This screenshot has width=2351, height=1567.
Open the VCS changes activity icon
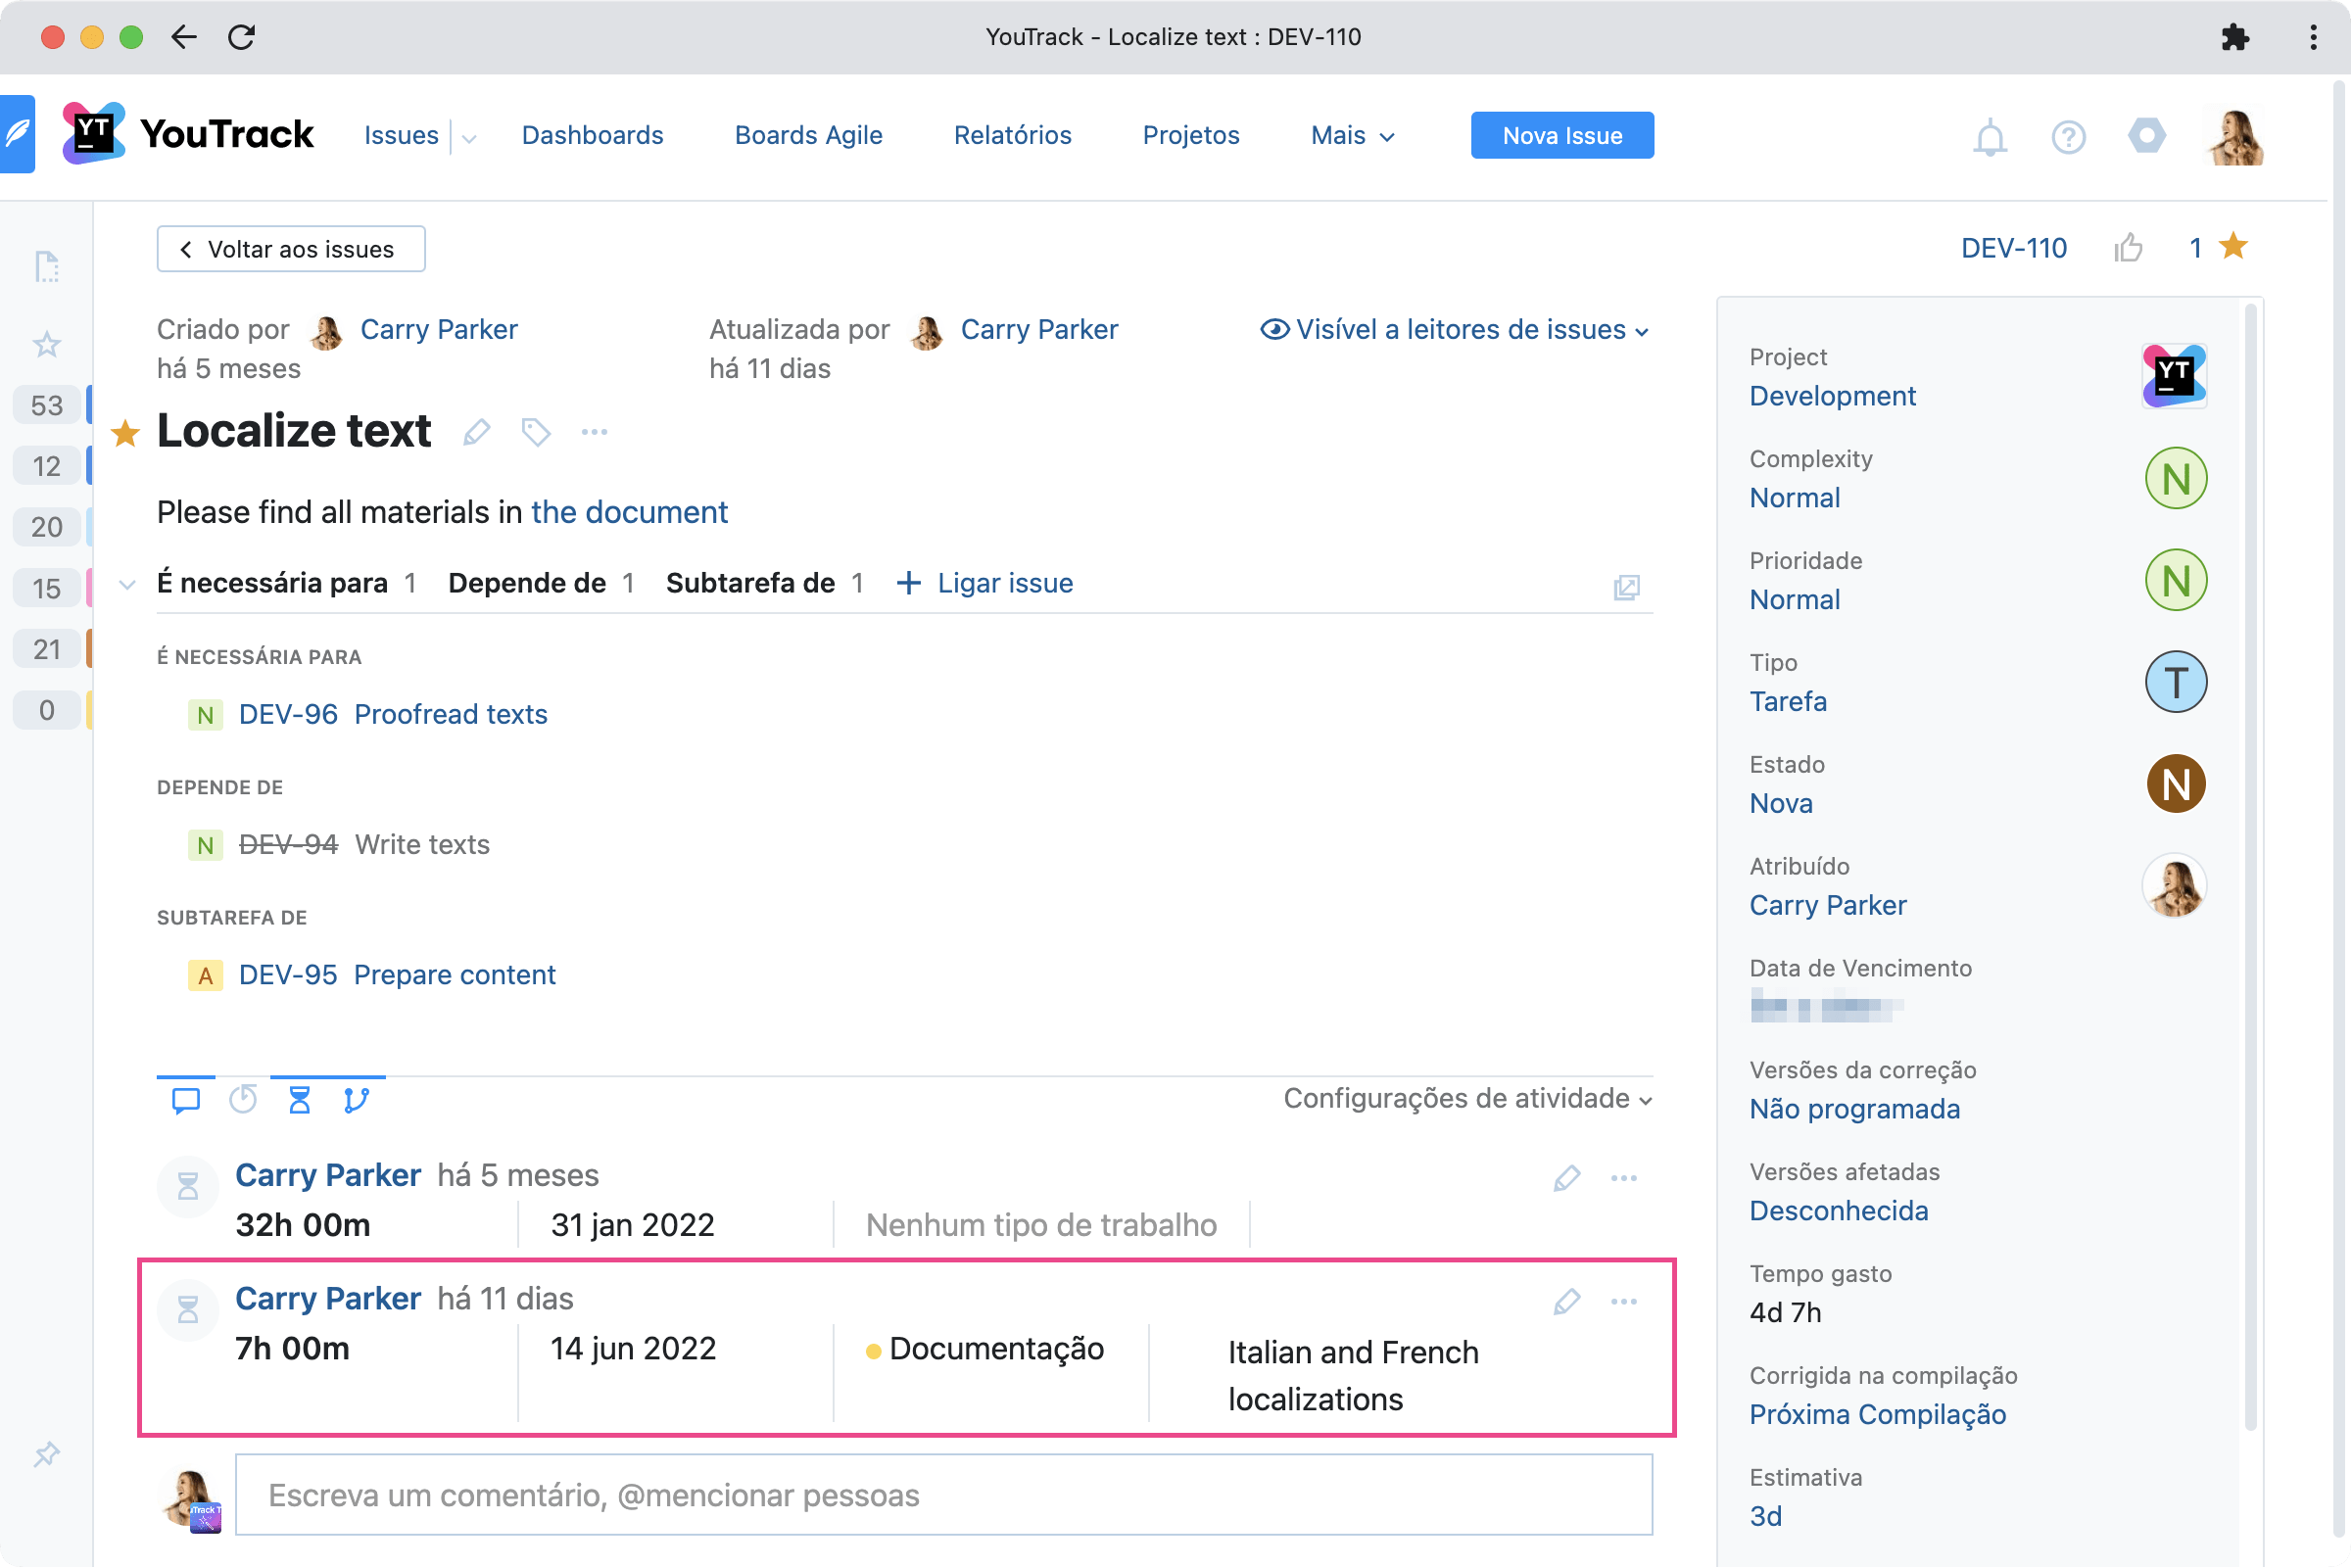pos(356,1100)
